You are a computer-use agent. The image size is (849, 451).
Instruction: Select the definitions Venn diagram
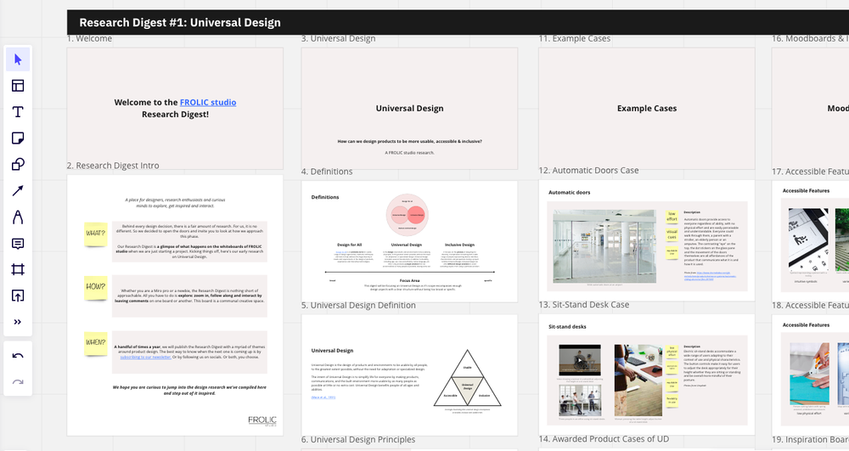click(x=408, y=215)
